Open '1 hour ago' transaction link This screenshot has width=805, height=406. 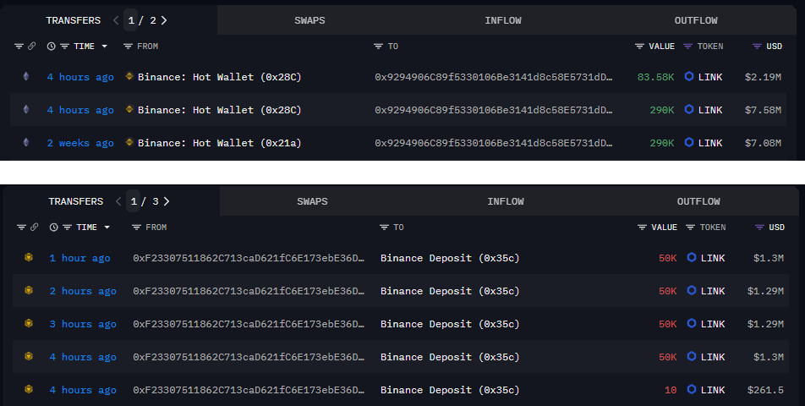[79, 258]
